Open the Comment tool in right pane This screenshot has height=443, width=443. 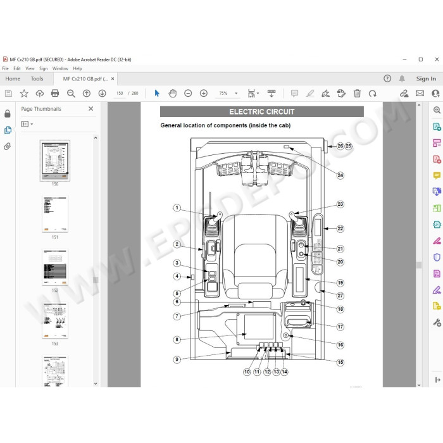[x=437, y=175]
